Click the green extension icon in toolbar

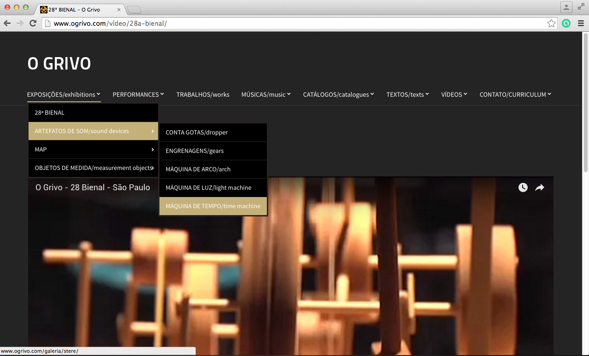click(x=566, y=23)
